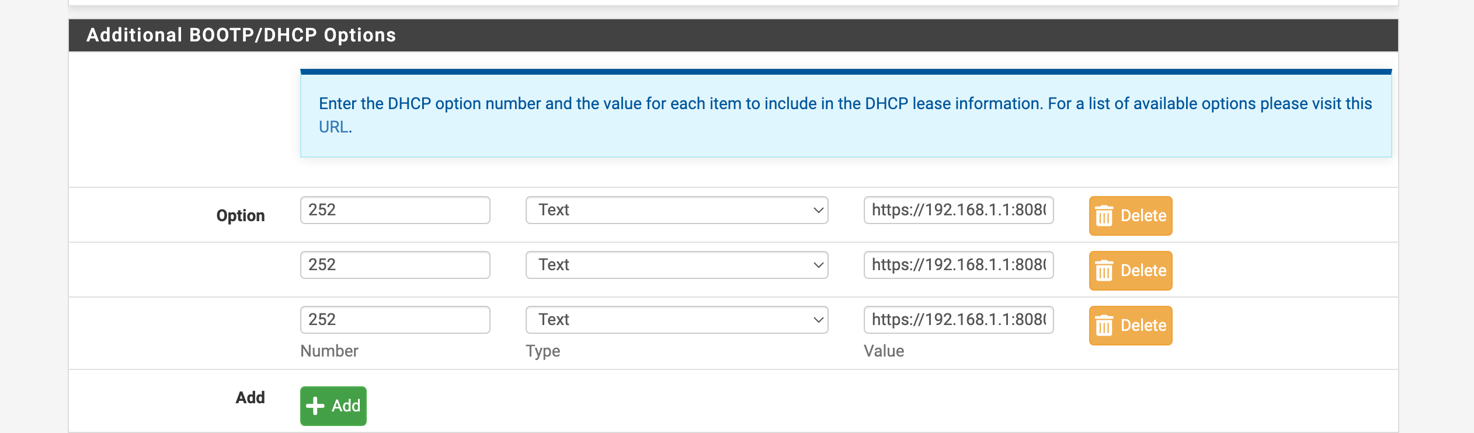Focus the second row's Value input field
This screenshot has width=1474, height=433.
coord(958,265)
